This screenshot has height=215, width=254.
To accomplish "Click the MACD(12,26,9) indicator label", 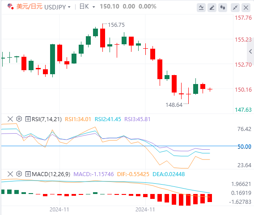I will coord(51,174).
